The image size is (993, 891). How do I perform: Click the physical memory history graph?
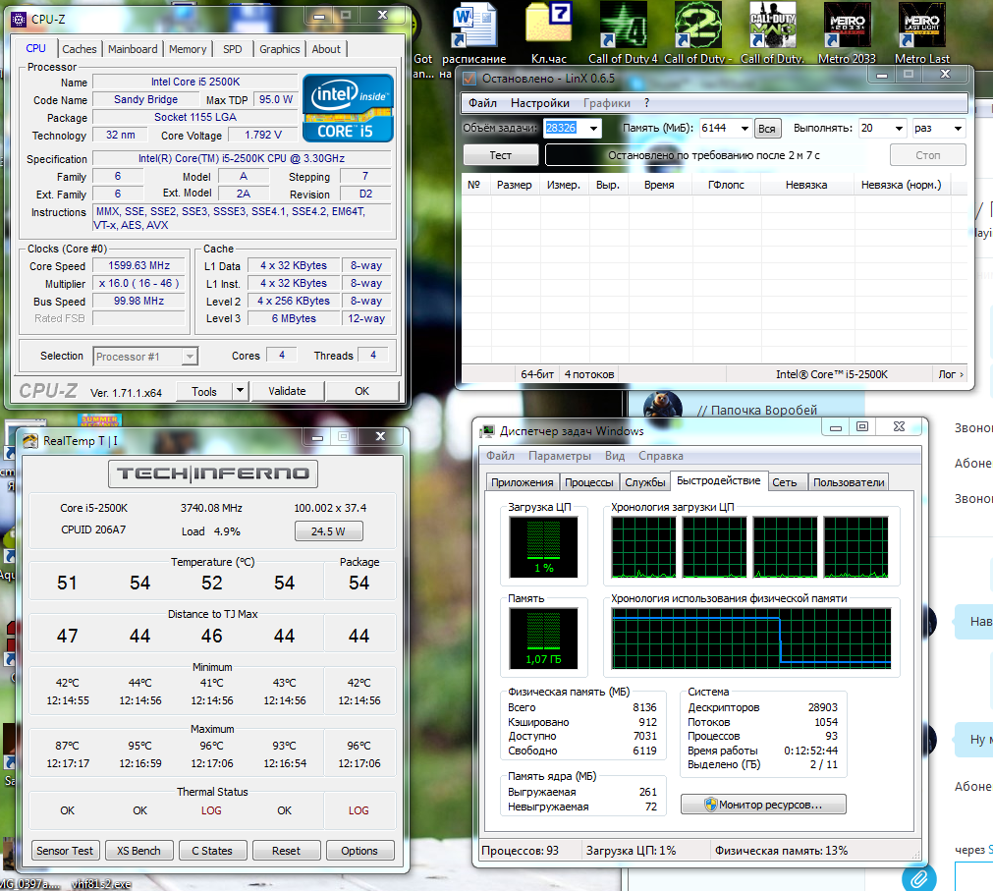(x=751, y=639)
